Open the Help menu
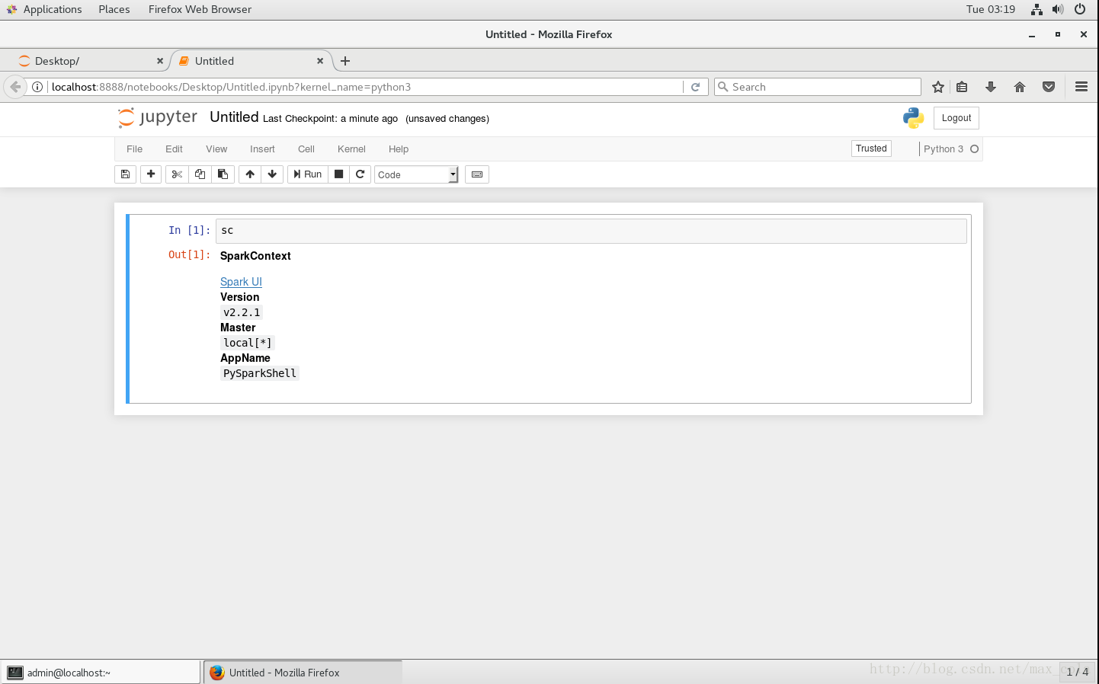The height and width of the screenshot is (684, 1099). (x=399, y=149)
